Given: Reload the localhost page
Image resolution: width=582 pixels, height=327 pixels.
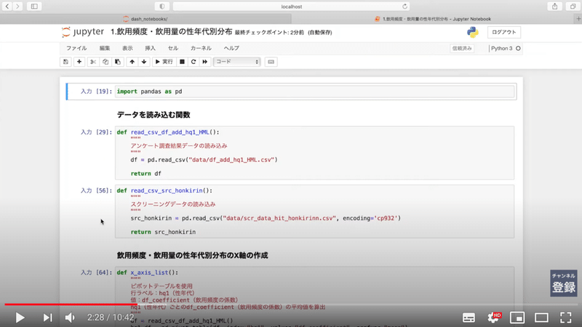Looking at the screenshot, I should (404, 7).
